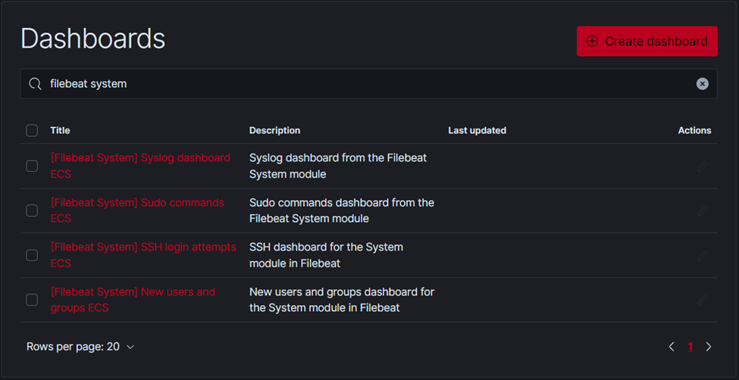Open the Syslog dashboard ECS link
This screenshot has height=380, width=739.
click(x=140, y=166)
